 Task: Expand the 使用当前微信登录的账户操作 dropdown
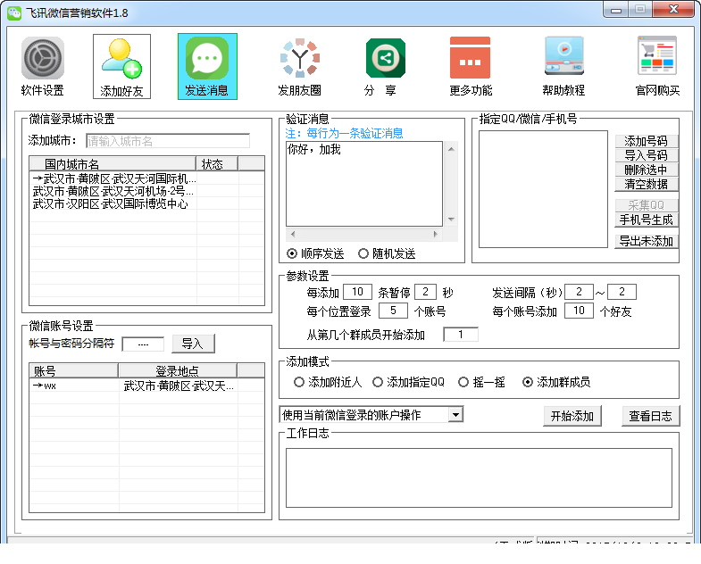point(455,415)
